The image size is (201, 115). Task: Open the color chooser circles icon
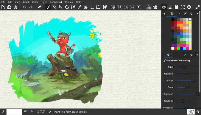tap(149, 7)
